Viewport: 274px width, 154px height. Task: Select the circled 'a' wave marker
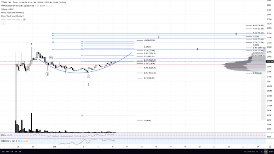(47, 74)
